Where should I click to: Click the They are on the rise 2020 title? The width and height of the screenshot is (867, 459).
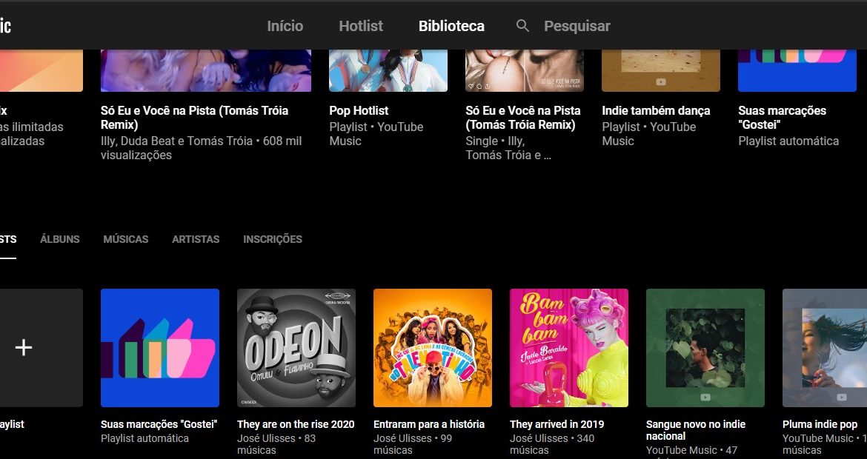pos(296,424)
